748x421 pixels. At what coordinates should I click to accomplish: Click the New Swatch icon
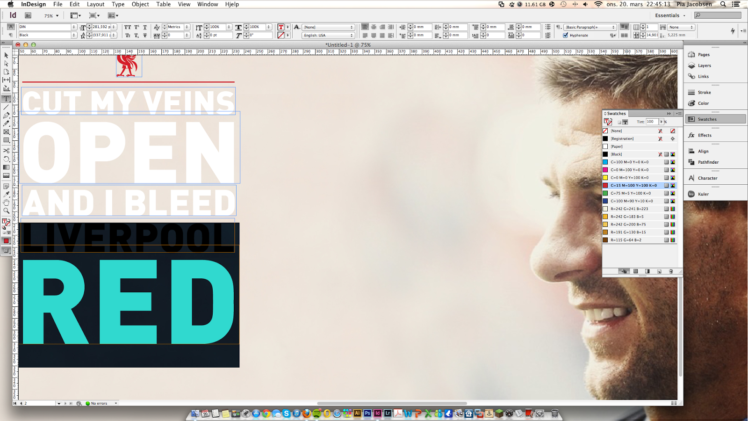659,271
